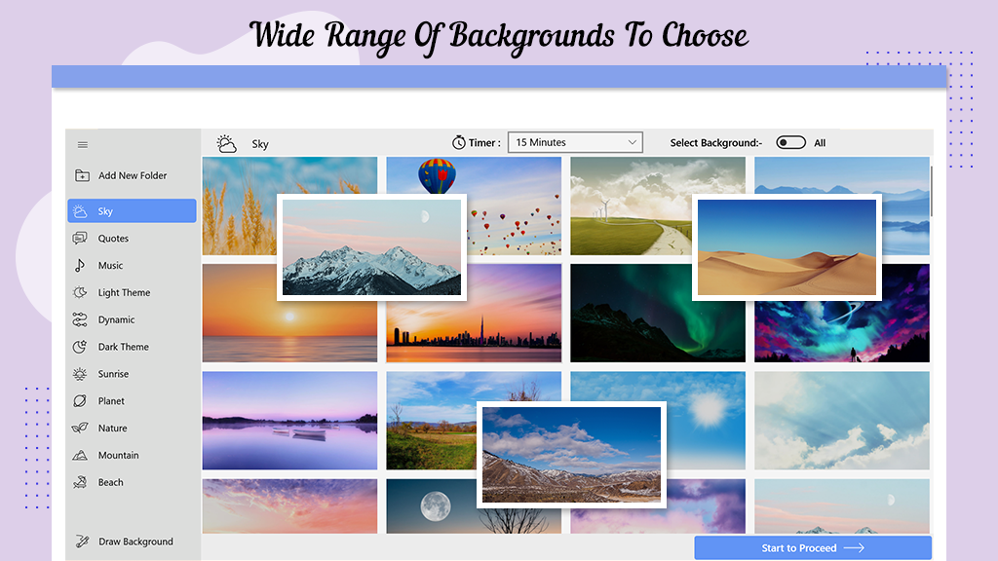Image resolution: width=998 pixels, height=561 pixels.
Task: Click the Nature leaf icon
Action: 80,429
